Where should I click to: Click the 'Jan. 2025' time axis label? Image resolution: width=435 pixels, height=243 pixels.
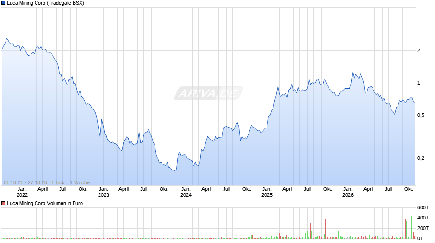coord(267,192)
